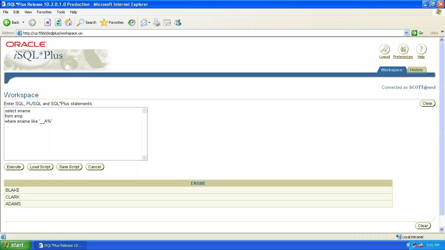The width and height of the screenshot is (445, 250).
Task: Open the Forward history dropdown arrow
Action: pos(40,22)
